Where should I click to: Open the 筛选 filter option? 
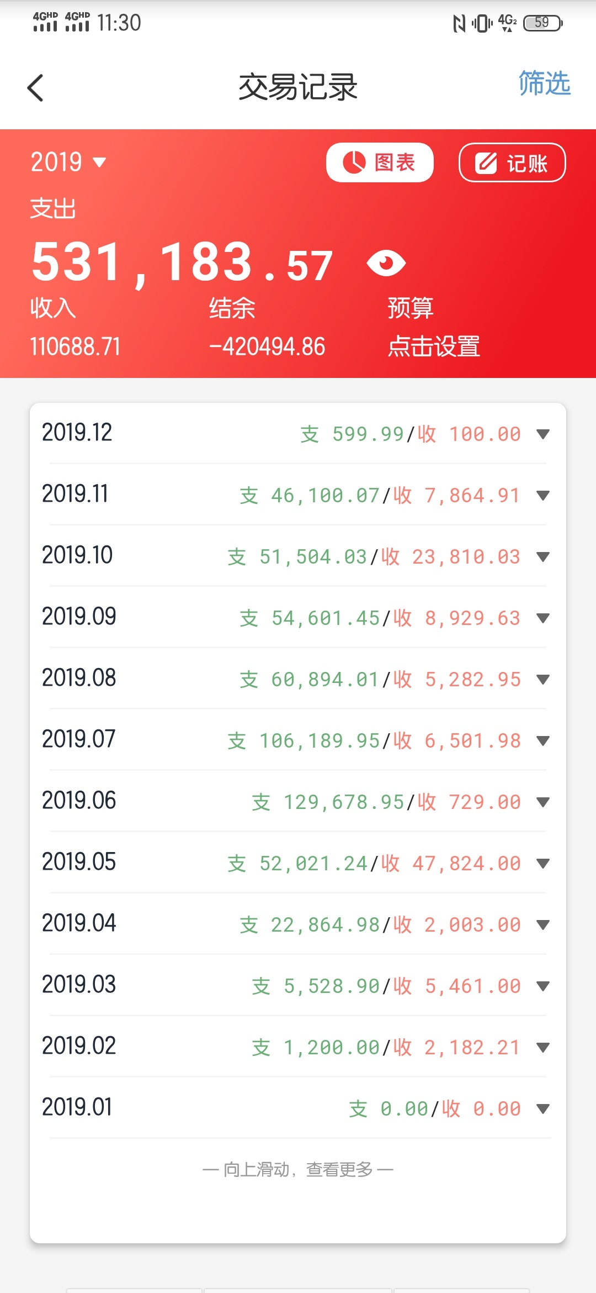pyautogui.click(x=544, y=84)
